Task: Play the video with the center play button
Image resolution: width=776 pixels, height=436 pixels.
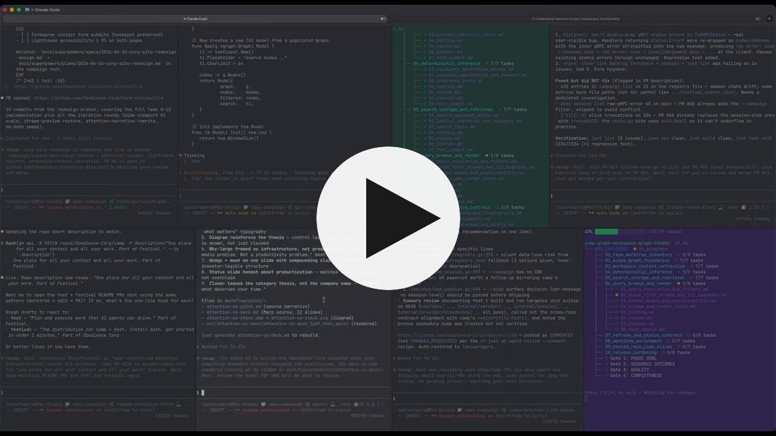Action: pos(388,218)
